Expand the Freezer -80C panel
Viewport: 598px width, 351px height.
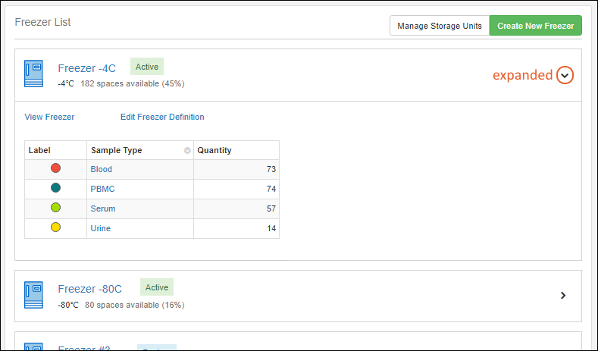(x=563, y=296)
